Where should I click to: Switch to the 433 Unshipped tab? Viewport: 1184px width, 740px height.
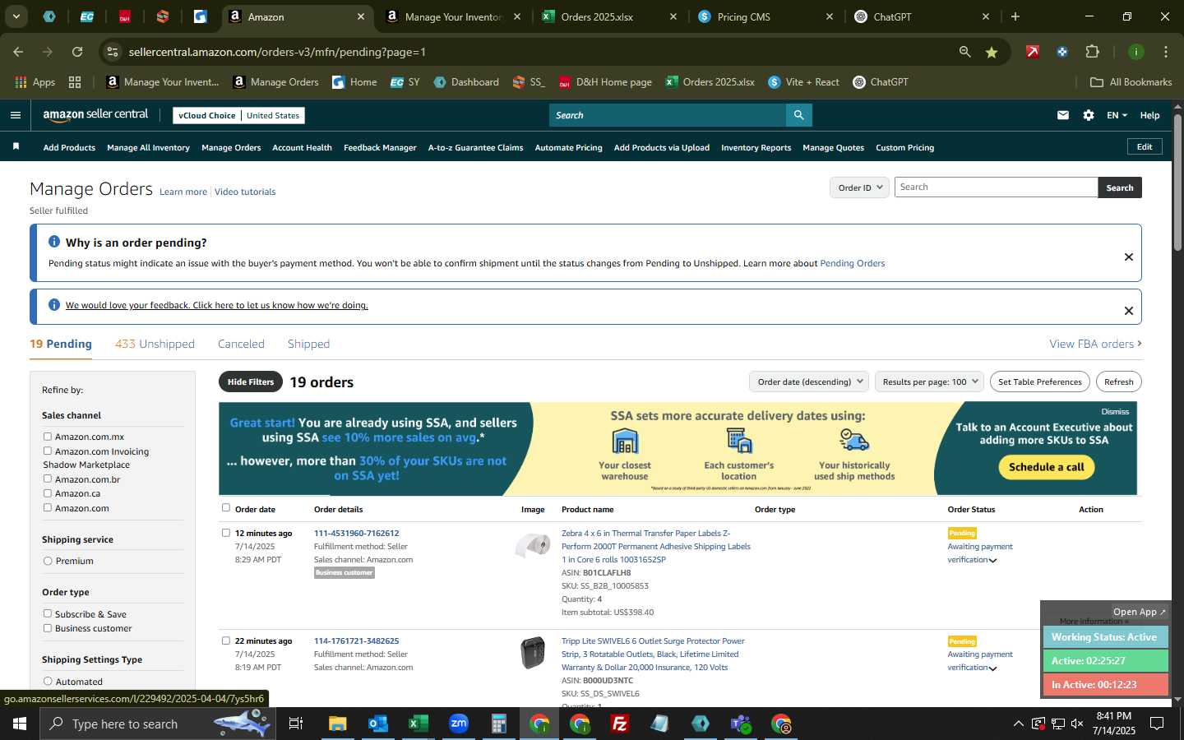click(155, 344)
